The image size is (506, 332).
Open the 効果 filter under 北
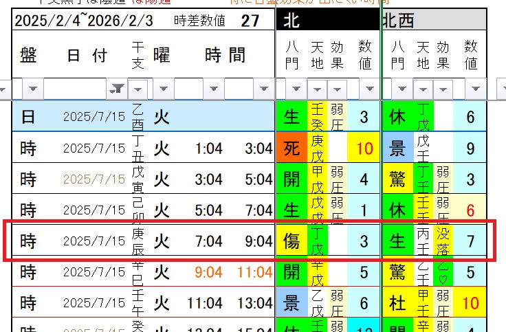tap(337, 89)
